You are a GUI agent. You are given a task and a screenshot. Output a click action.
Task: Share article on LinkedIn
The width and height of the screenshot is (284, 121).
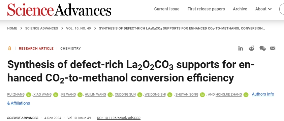point(241,48)
